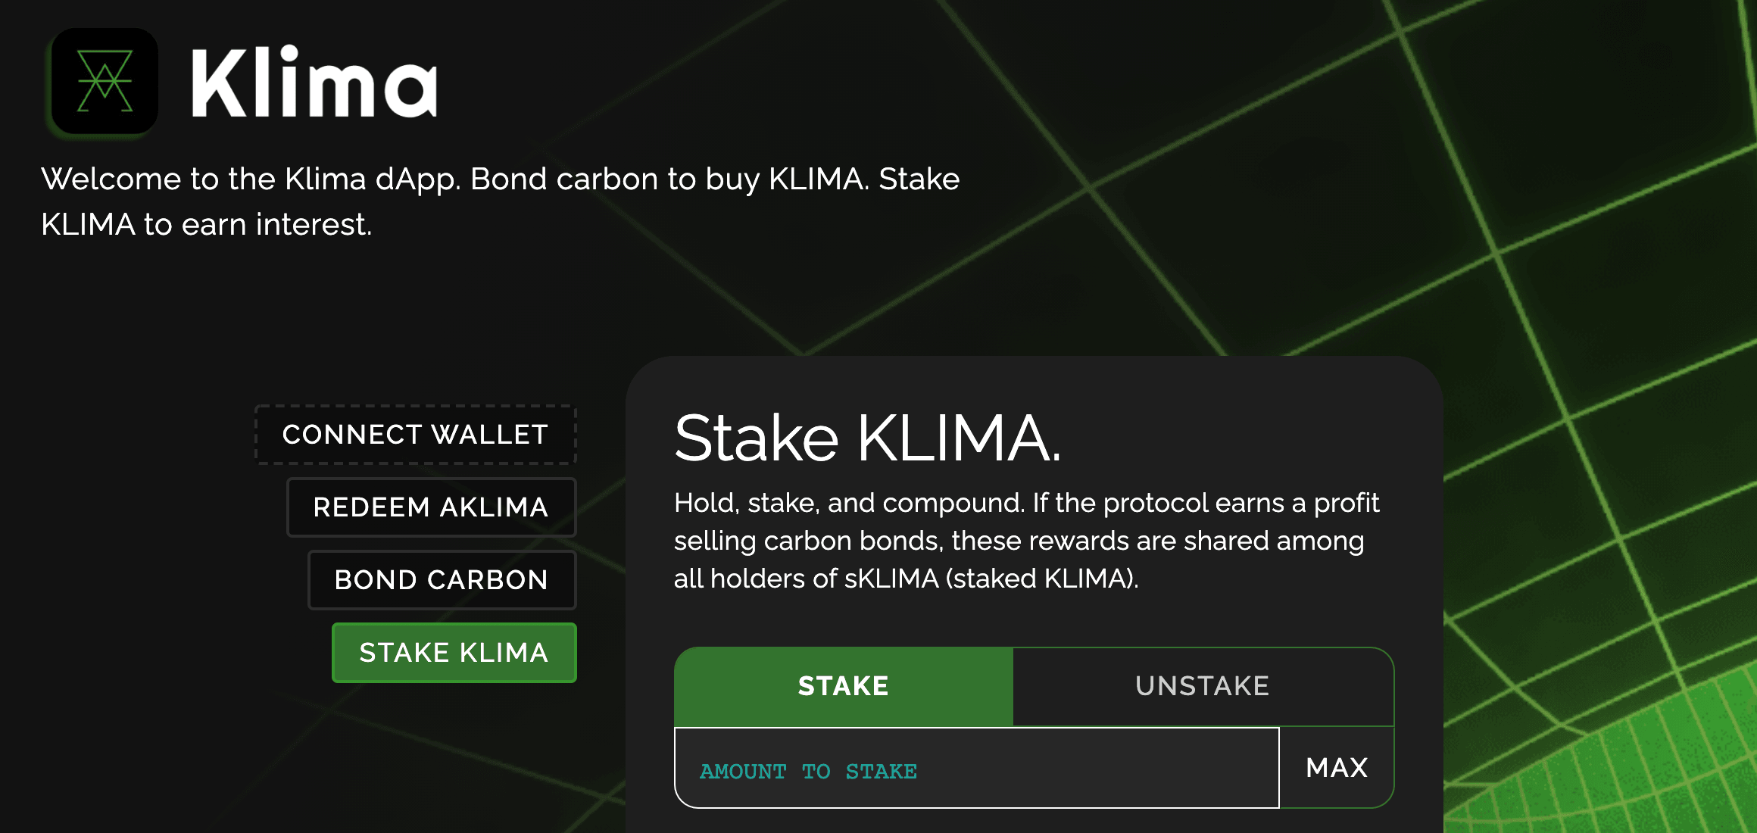Focus the Amount to Stake field
The width and height of the screenshot is (1757, 833).
point(977,768)
